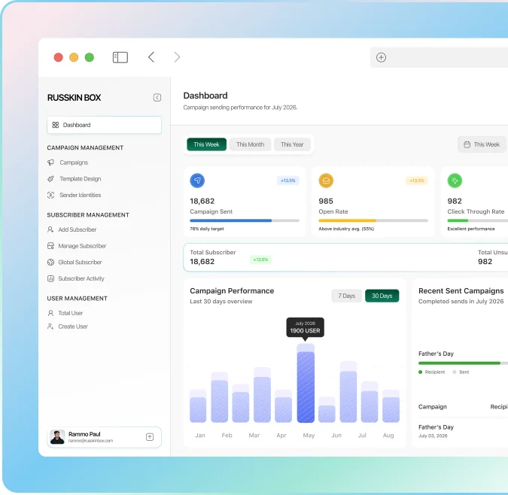Click the Father's Day campaign row

[463, 431]
